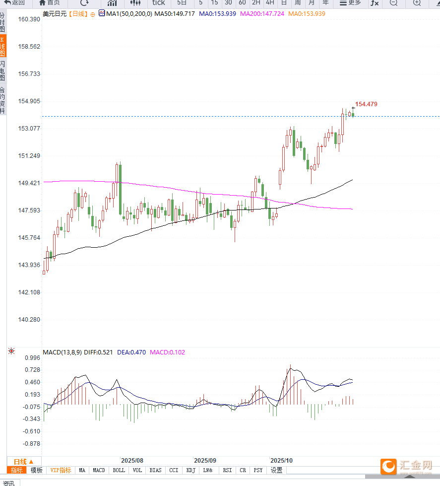Choose the 30-minute period

[228, 3]
